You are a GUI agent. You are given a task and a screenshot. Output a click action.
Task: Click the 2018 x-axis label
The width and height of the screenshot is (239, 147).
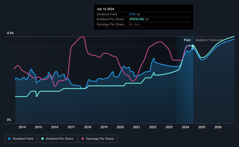coord(88,127)
